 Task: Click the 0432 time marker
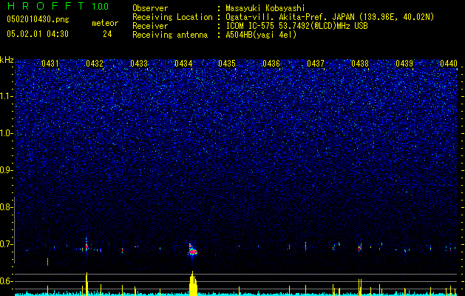pos(95,64)
